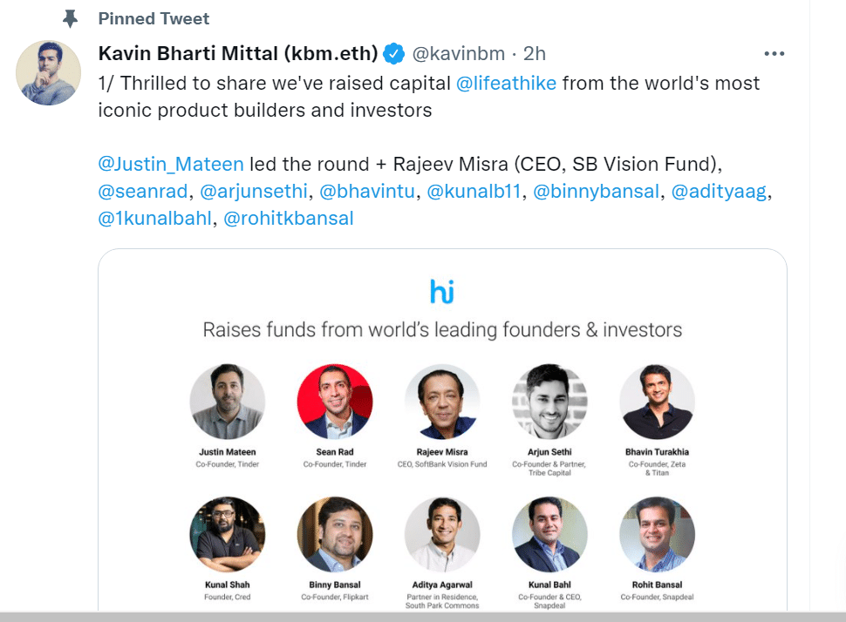The width and height of the screenshot is (846, 622).
Task: Open the @rohitkbansal mention link
Action: 289,218
